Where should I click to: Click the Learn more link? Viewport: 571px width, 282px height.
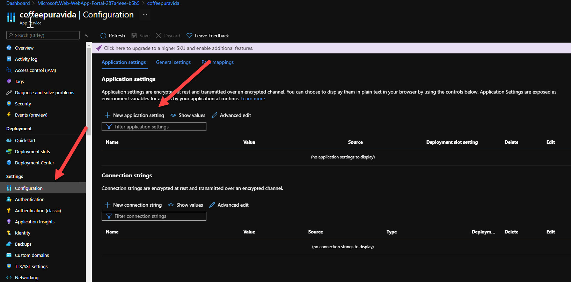coord(253,98)
